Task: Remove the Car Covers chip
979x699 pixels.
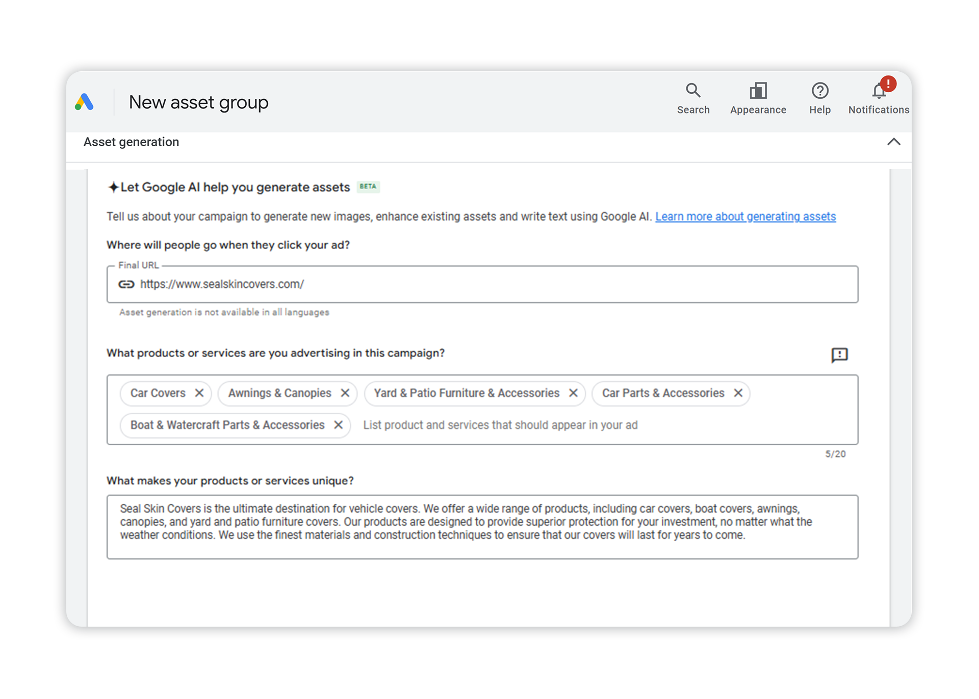Action: tap(199, 393)
